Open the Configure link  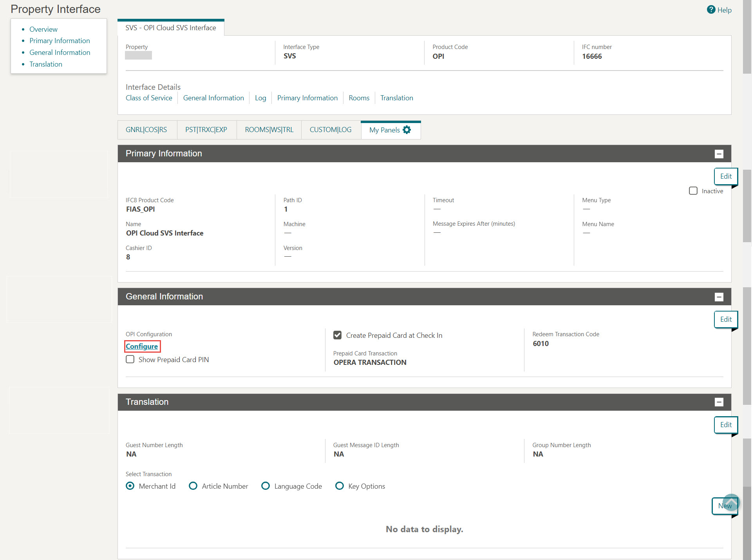tap(142, 346)
